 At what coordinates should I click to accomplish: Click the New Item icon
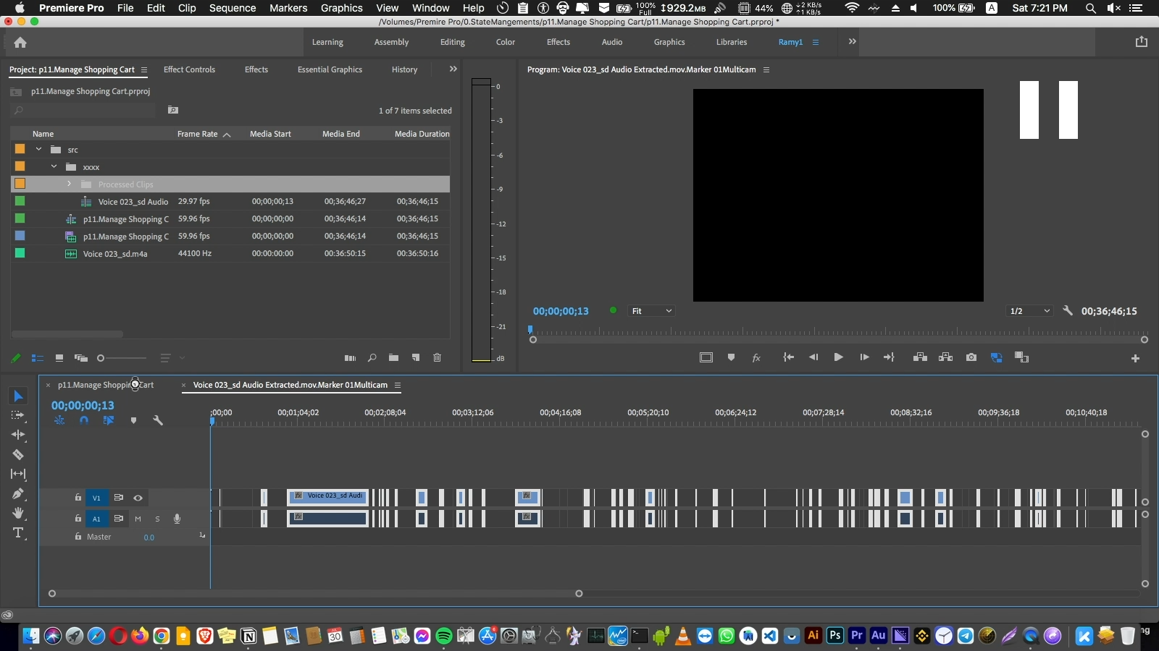[x=416, y=358]
